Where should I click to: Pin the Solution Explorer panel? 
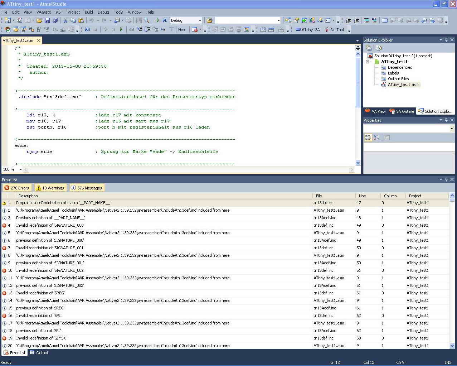[446, 40]
